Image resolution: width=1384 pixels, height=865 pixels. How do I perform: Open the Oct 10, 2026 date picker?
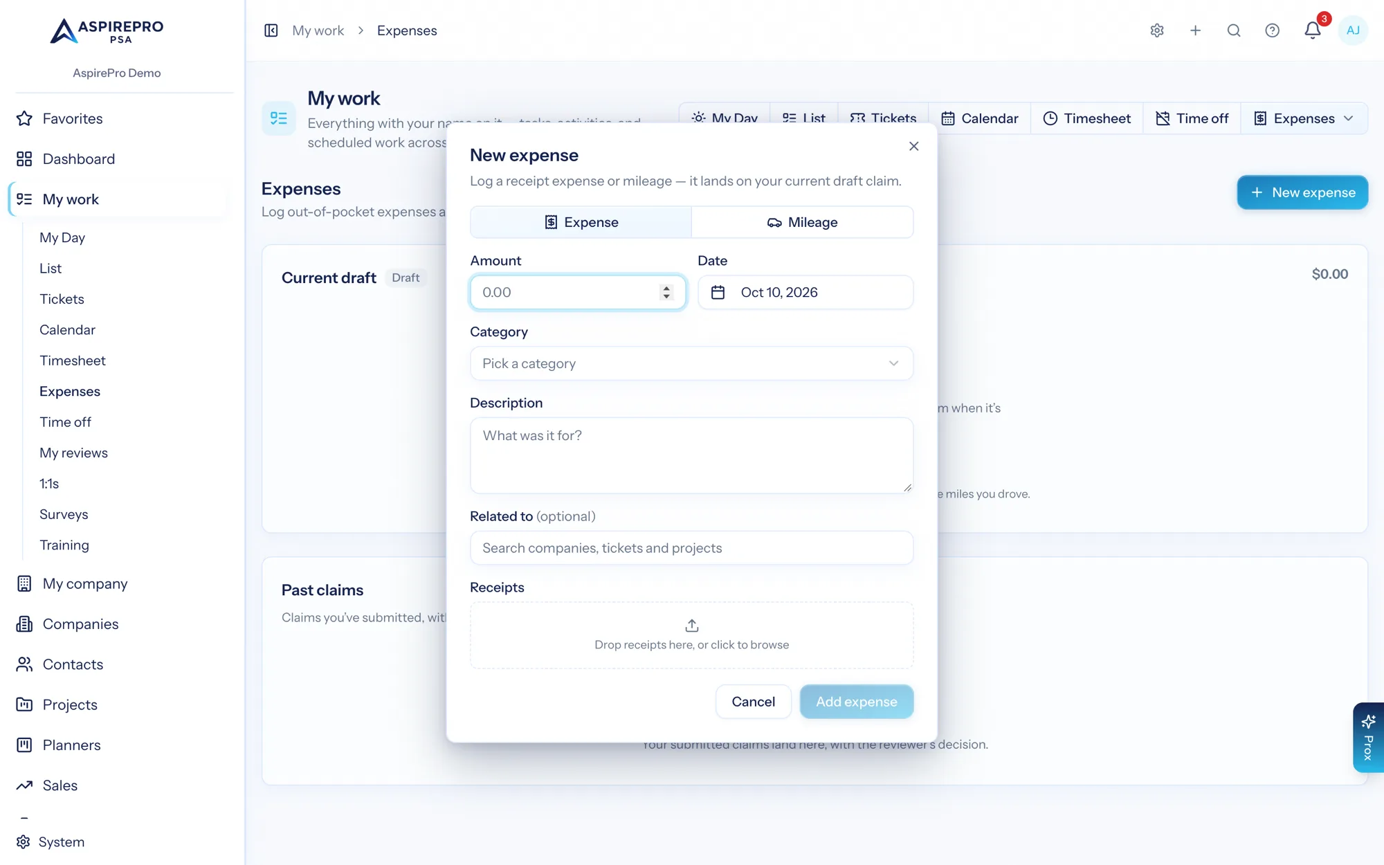(805, 293)
